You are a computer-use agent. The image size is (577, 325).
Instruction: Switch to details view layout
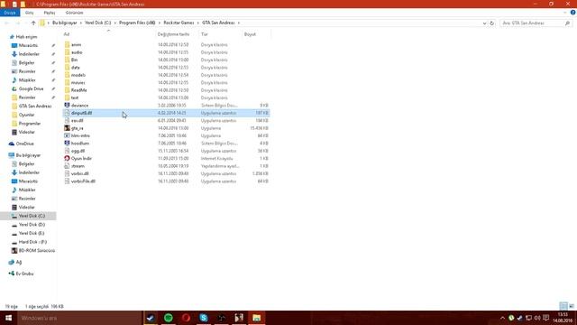click(x=563, y=306)
